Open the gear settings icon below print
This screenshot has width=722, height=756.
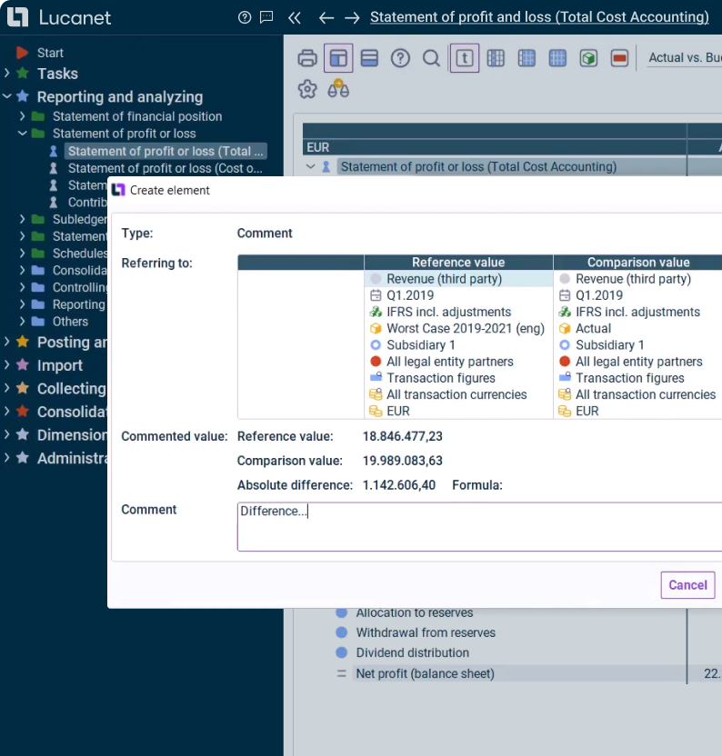point(307,89)
